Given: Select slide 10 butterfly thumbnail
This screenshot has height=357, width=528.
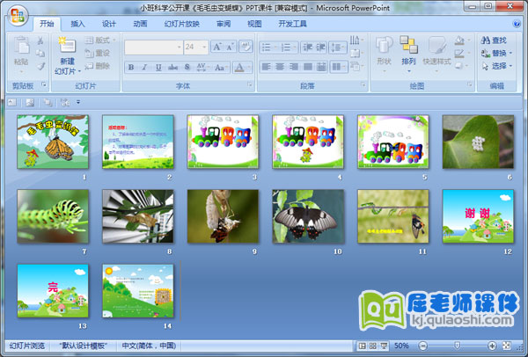Looking at the screenshot, I should tap(308, 216).
